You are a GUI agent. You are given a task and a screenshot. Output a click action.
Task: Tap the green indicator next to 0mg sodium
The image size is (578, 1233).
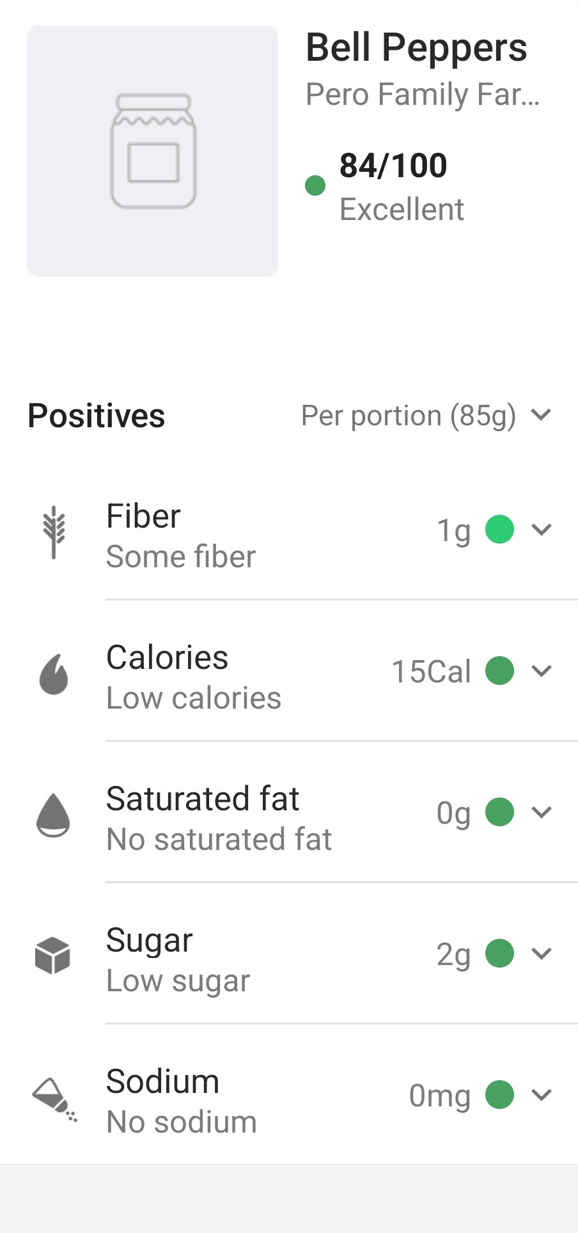499,1095
